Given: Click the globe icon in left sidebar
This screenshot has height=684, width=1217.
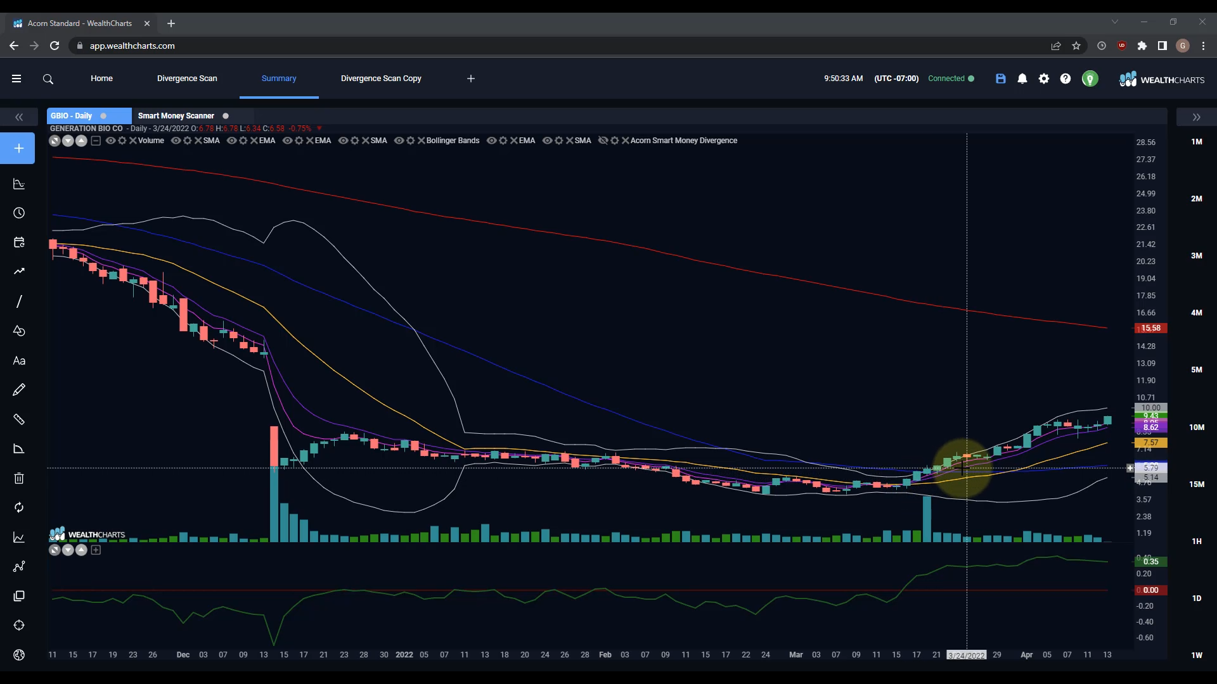Looking at the screenshot, I should (x=19, y=655).
